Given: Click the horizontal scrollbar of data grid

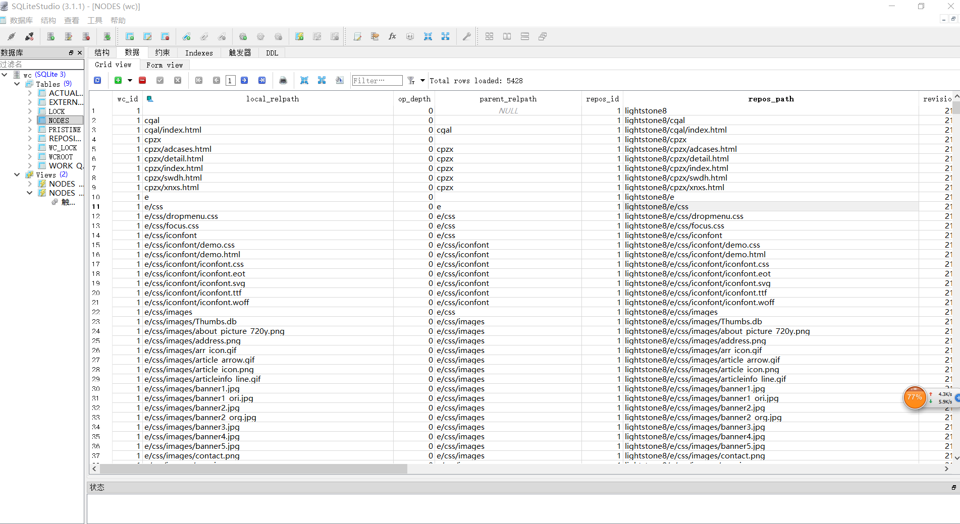Looking at the screenshot, I should coord(253,469).
